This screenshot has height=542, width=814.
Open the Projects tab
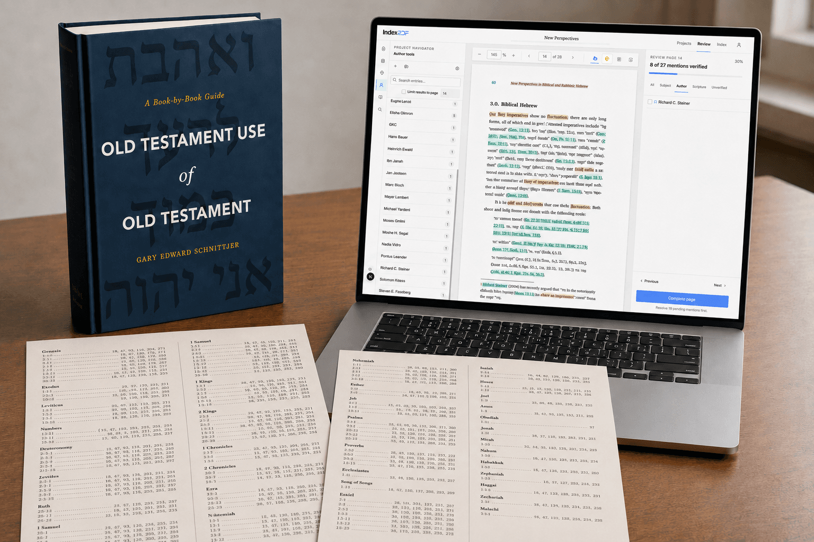pos(684,43)
